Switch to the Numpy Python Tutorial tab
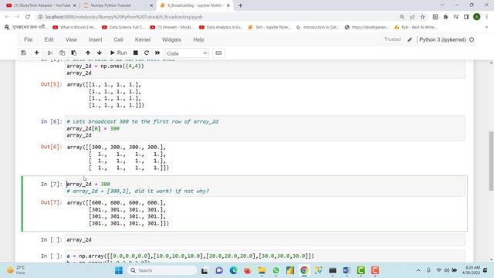This screenshot has width=494, height=278. point(111,5)
